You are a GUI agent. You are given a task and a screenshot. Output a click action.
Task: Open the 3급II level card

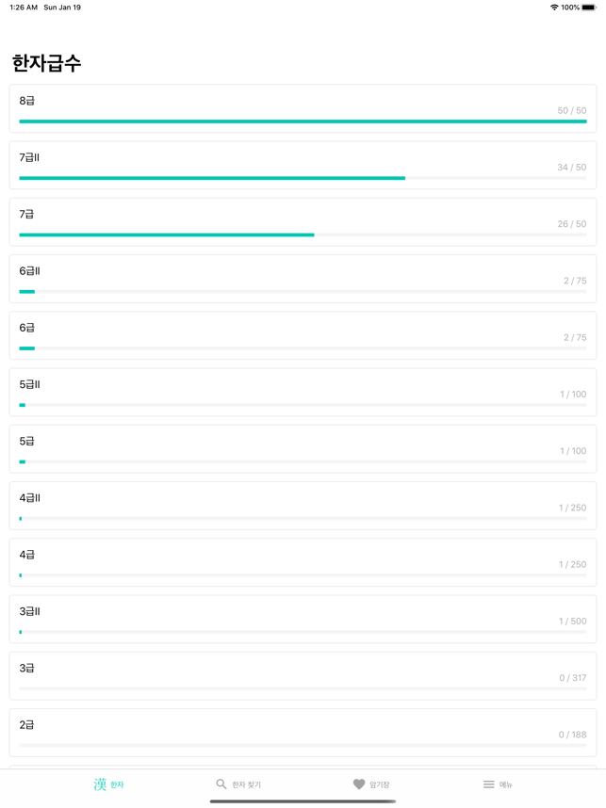(303, 619)
